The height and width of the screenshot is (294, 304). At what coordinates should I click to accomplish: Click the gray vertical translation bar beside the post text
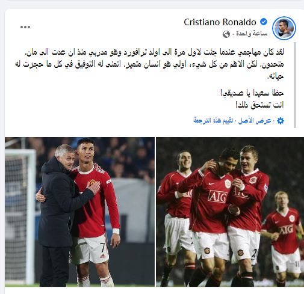point(295,85)
